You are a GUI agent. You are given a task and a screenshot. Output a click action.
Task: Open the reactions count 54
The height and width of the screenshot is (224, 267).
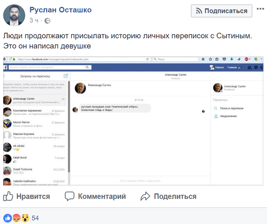coord(35,218)
